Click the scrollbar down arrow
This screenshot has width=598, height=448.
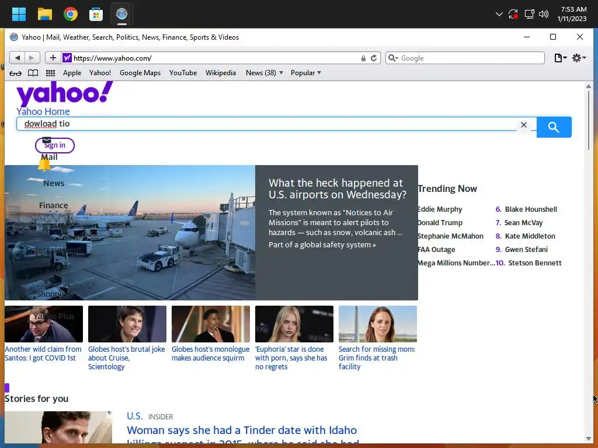(589, 439)
